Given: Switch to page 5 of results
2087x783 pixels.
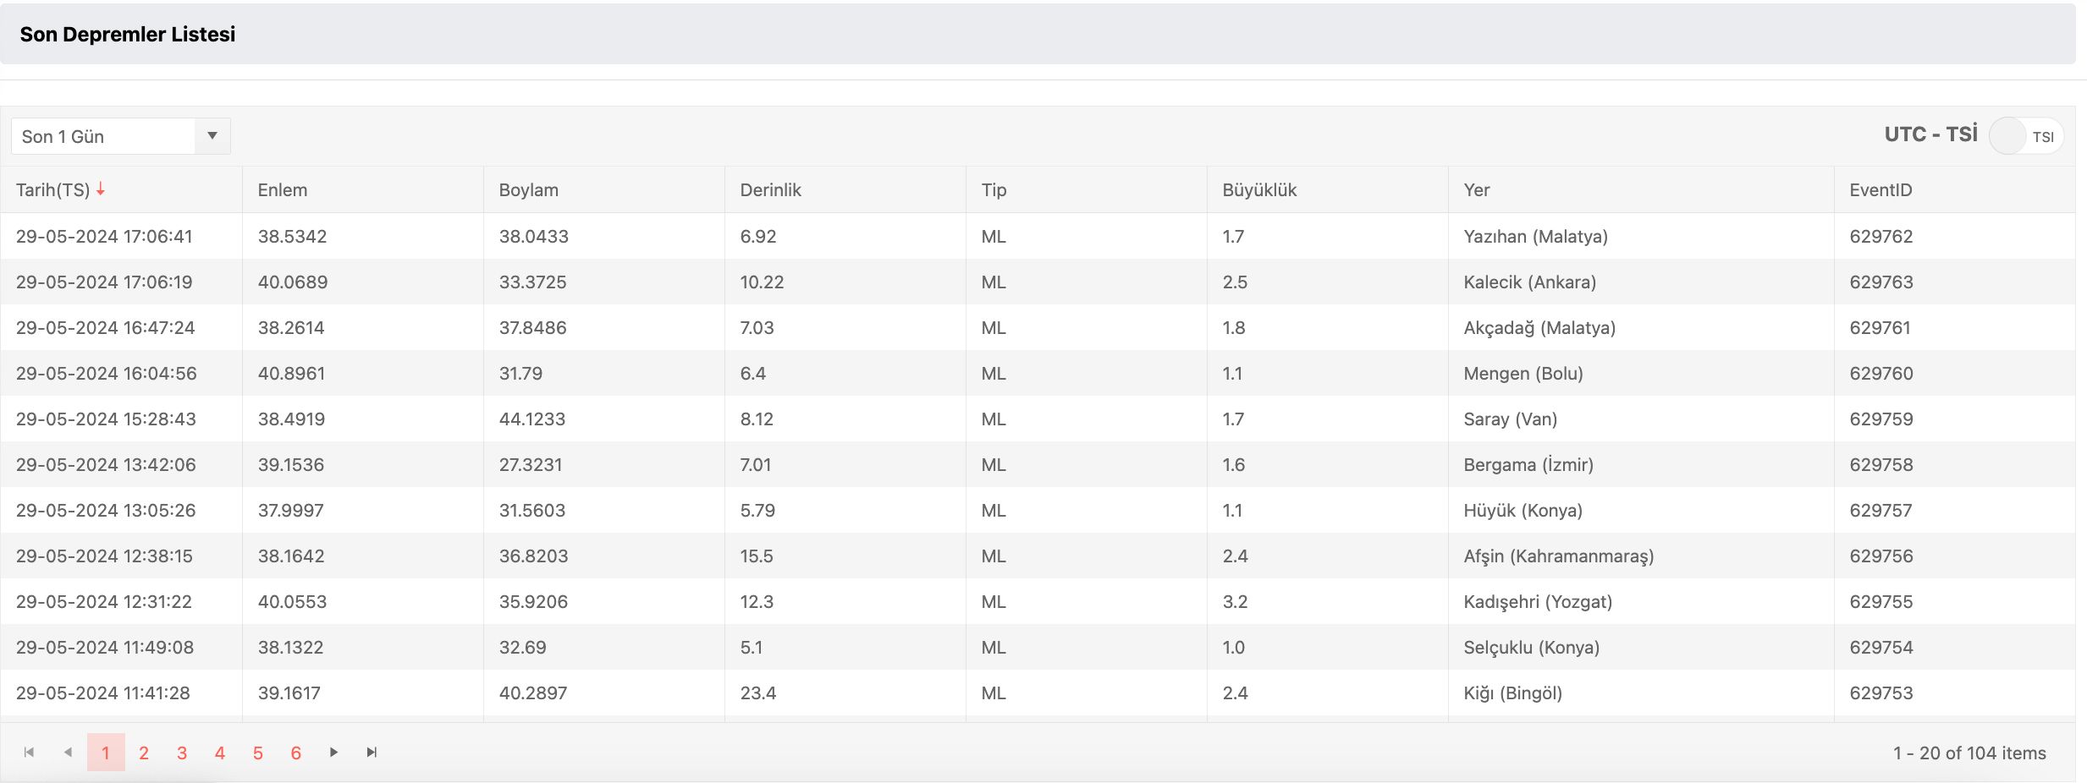Looking at the screenshot, I should 258,753.
